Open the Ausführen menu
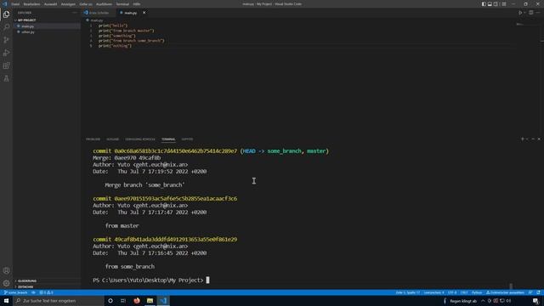The image size is (544, 306). tap(104, 4)
